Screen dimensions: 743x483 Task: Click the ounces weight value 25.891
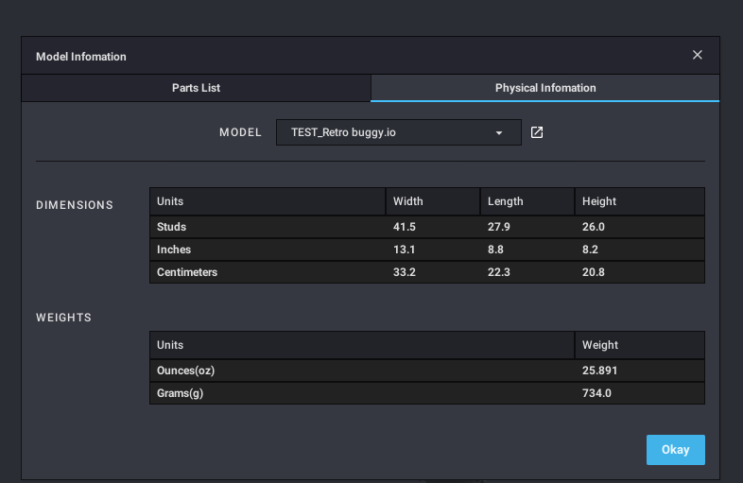click(599, 371)
